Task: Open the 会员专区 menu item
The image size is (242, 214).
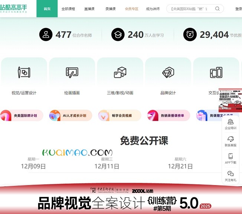Action: click(x=131, y=9)
